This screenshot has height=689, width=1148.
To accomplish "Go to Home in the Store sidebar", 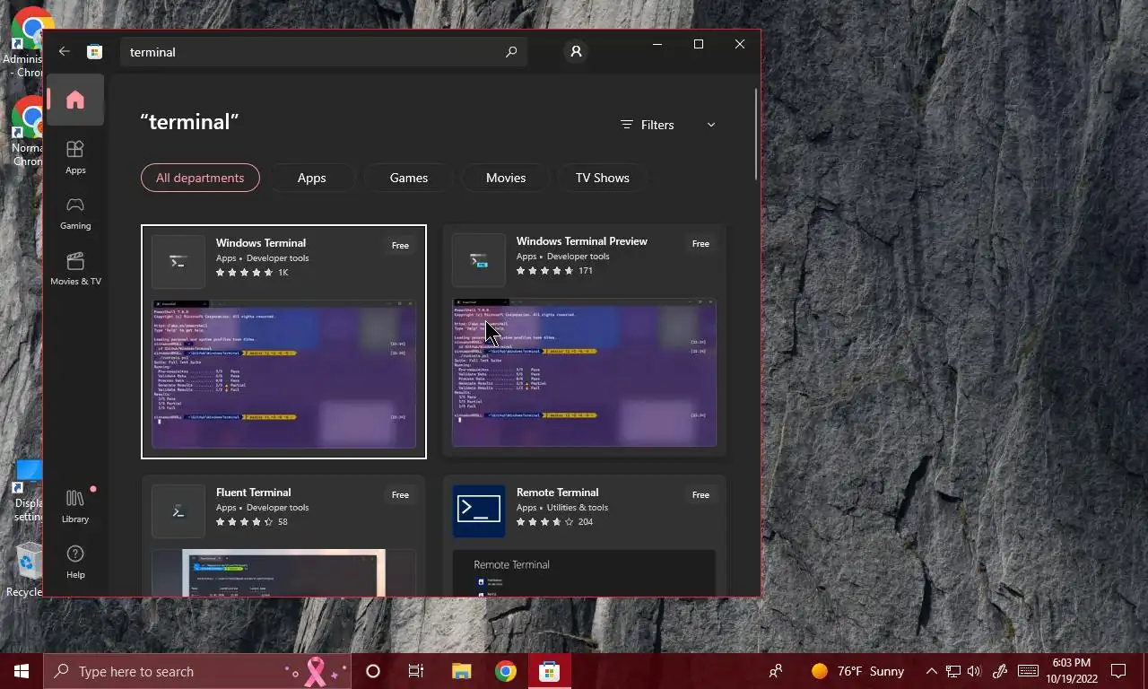I will click(x=75, y=100).
